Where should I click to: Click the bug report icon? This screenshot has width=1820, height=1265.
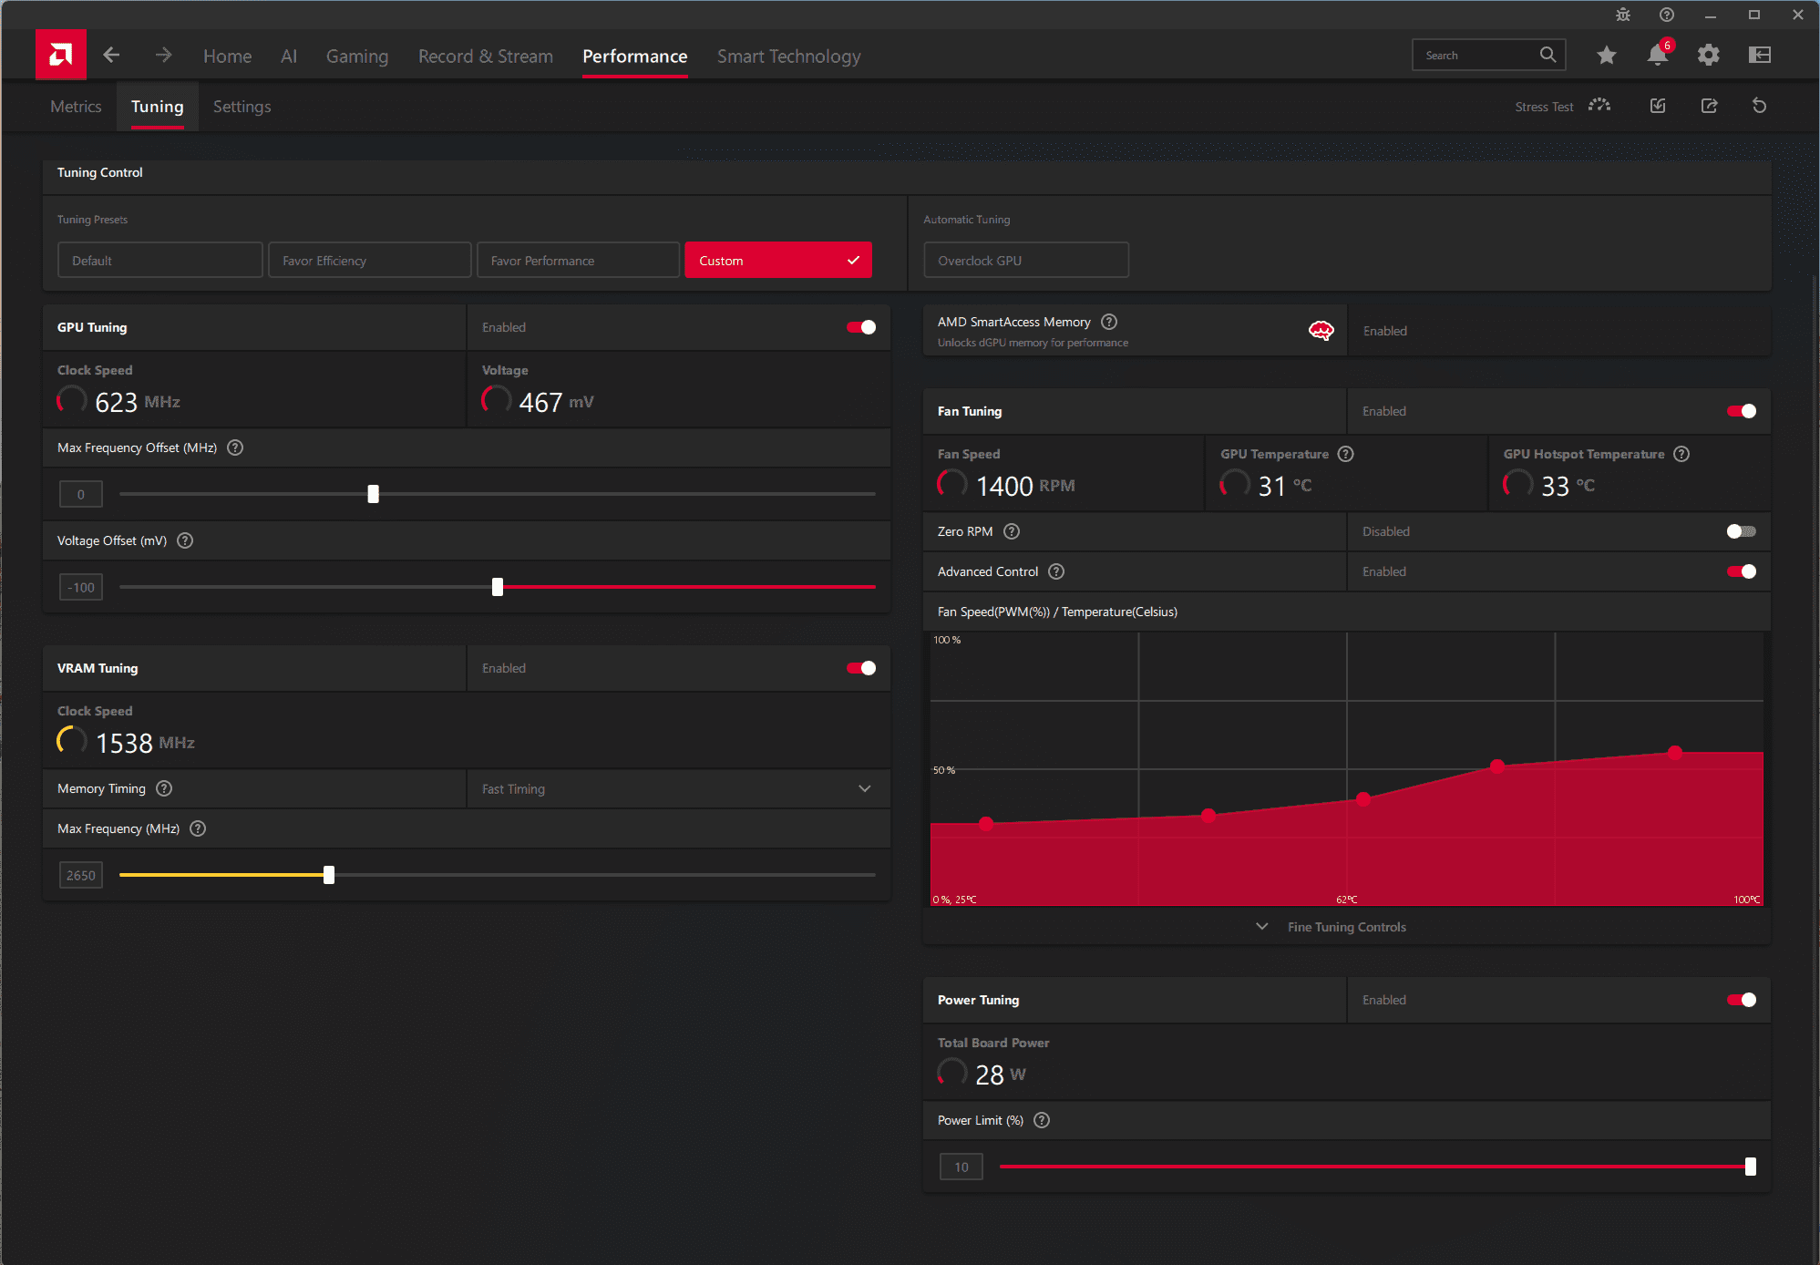pyautogui.click(x=1623, y=15)
